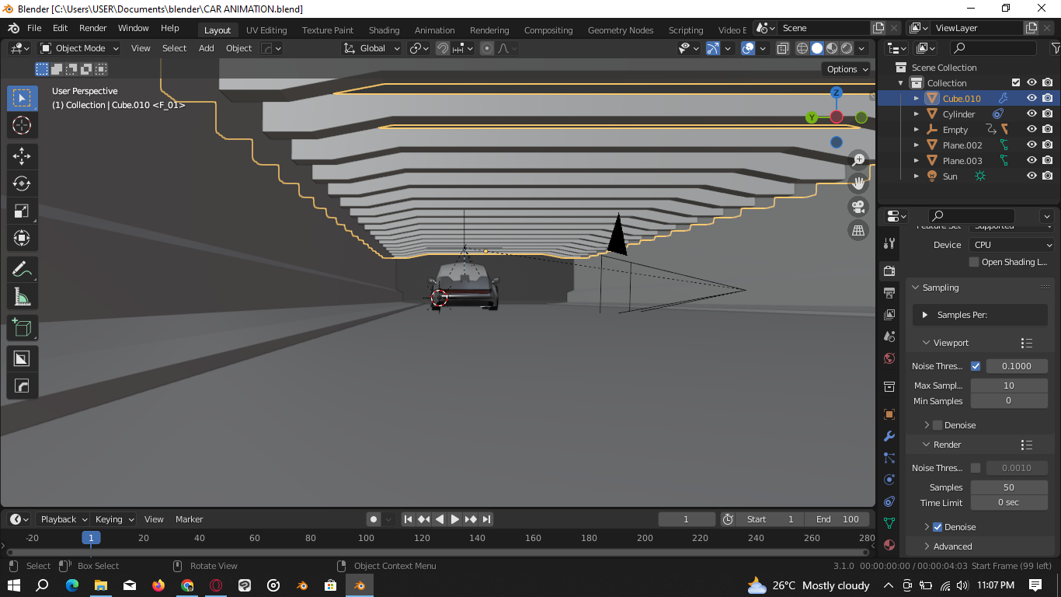Switch to rendered viewport shading

(x=847, y=48)
